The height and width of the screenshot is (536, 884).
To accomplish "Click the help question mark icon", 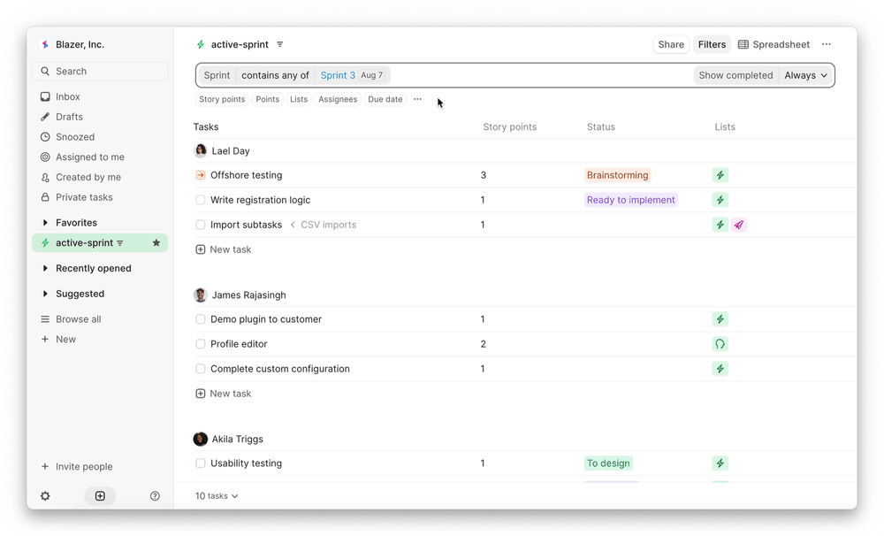I will click(x=155, y=495).
